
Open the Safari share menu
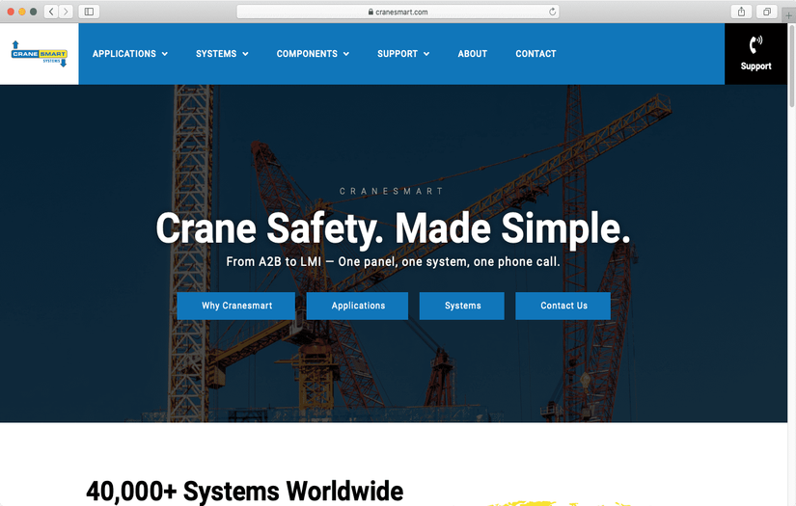tap(741, 12)
